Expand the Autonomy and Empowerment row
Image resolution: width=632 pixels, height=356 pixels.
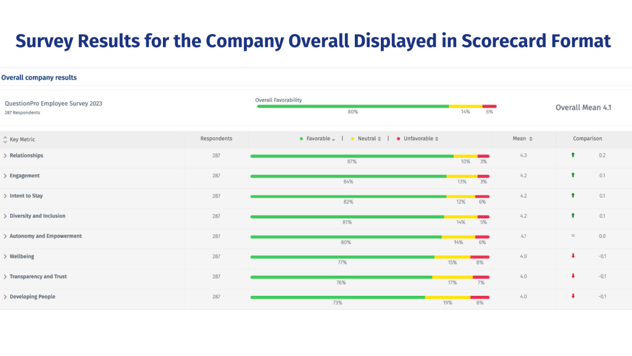(x=5, y=237)
